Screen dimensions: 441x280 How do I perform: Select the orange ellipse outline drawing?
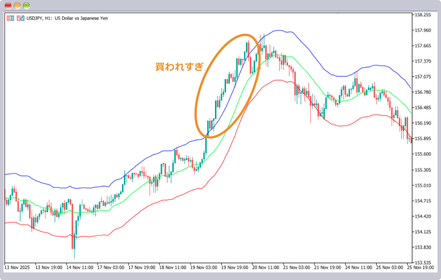227,86
